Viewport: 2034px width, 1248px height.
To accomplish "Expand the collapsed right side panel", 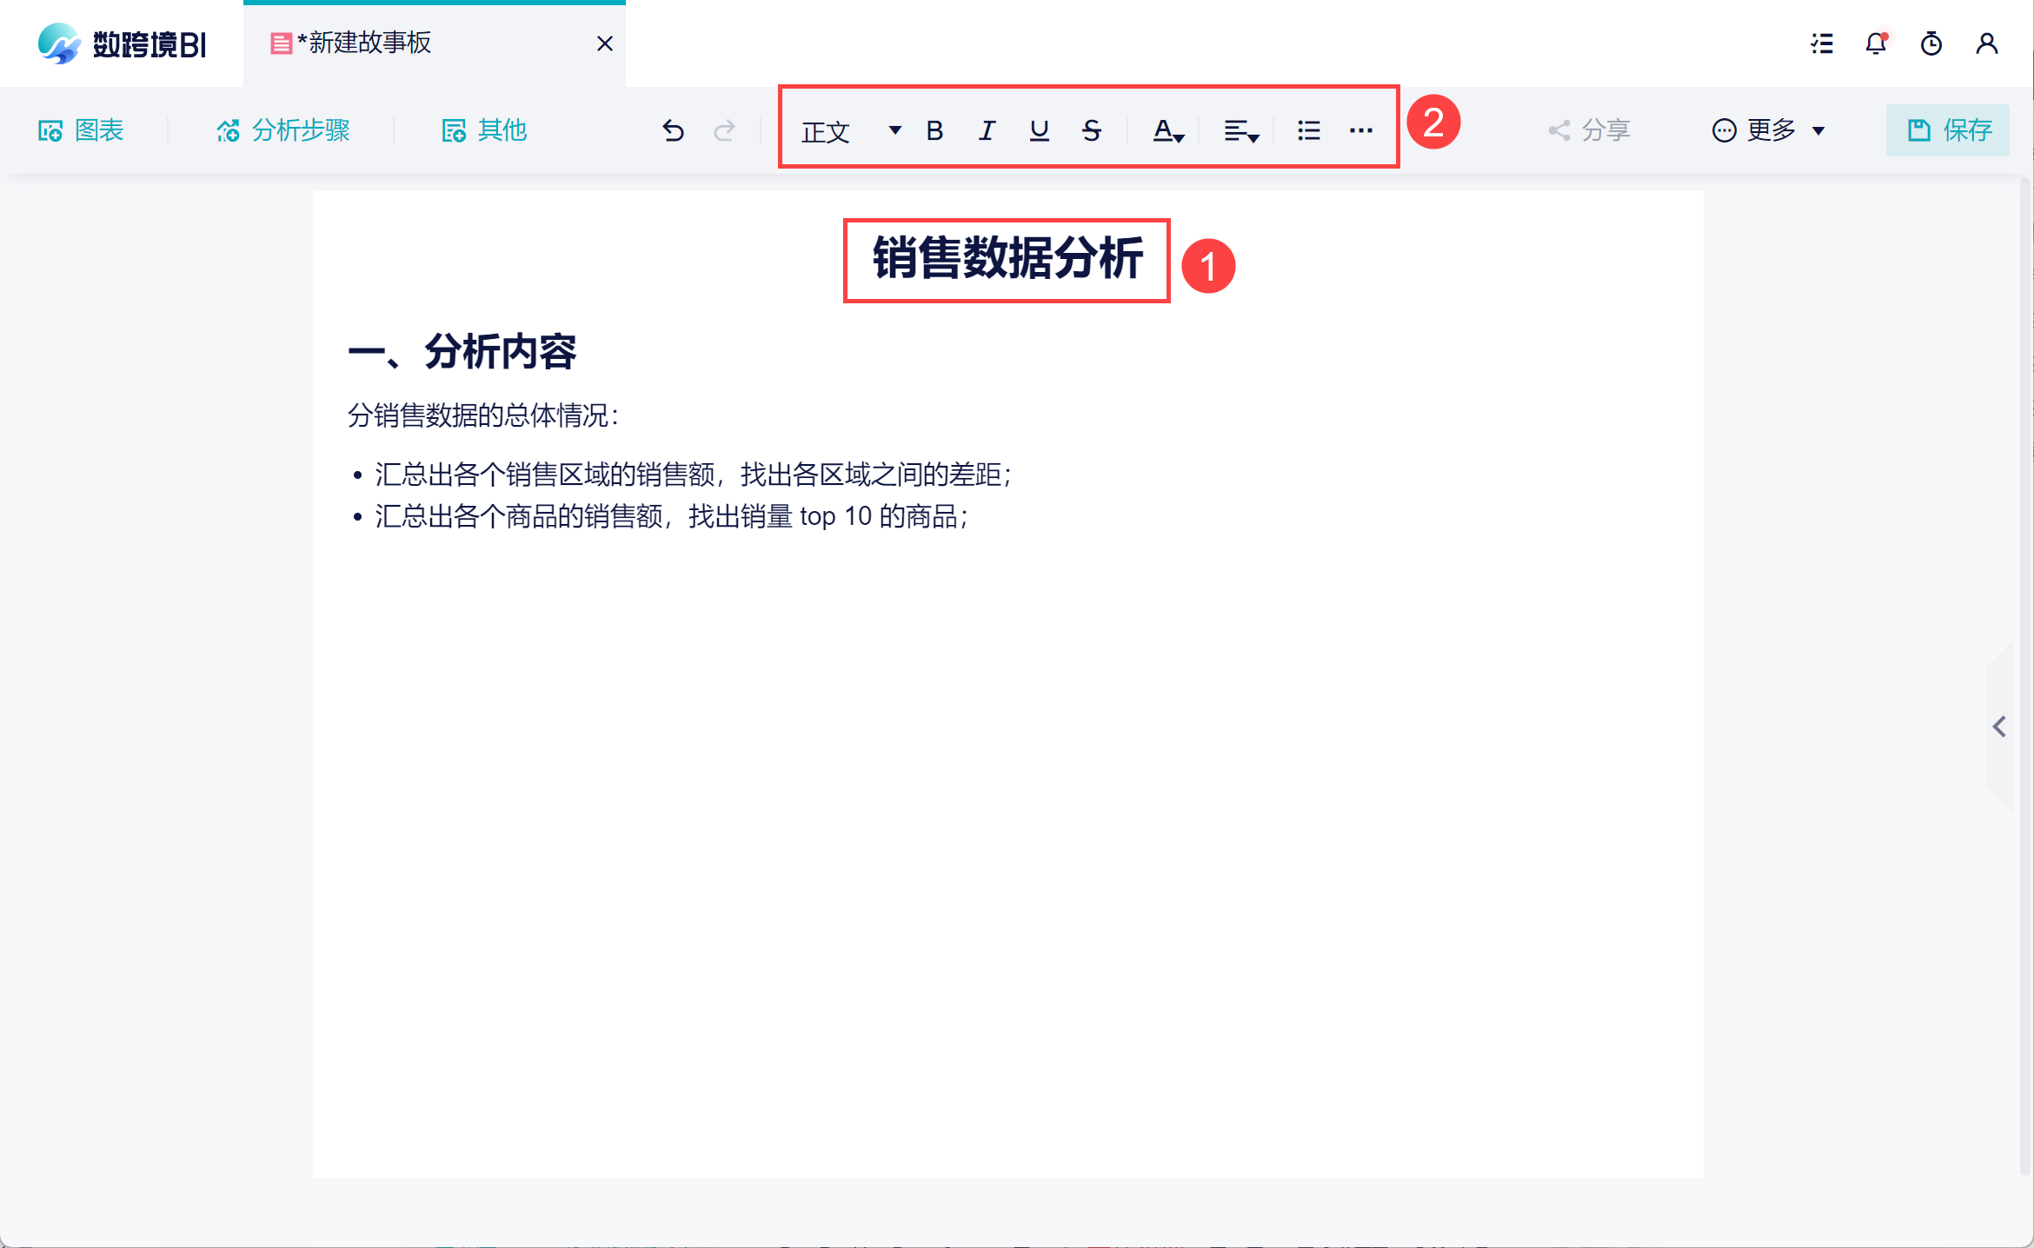I will (x=1999, y=727).
